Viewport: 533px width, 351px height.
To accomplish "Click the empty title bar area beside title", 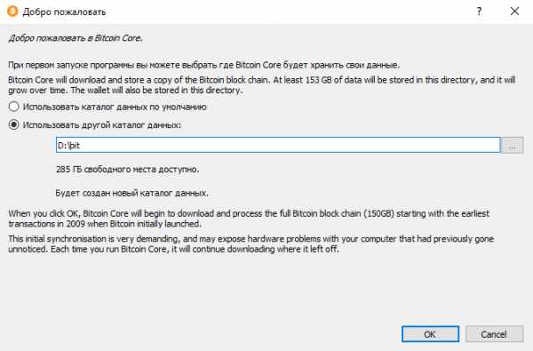I will (289, 12).
